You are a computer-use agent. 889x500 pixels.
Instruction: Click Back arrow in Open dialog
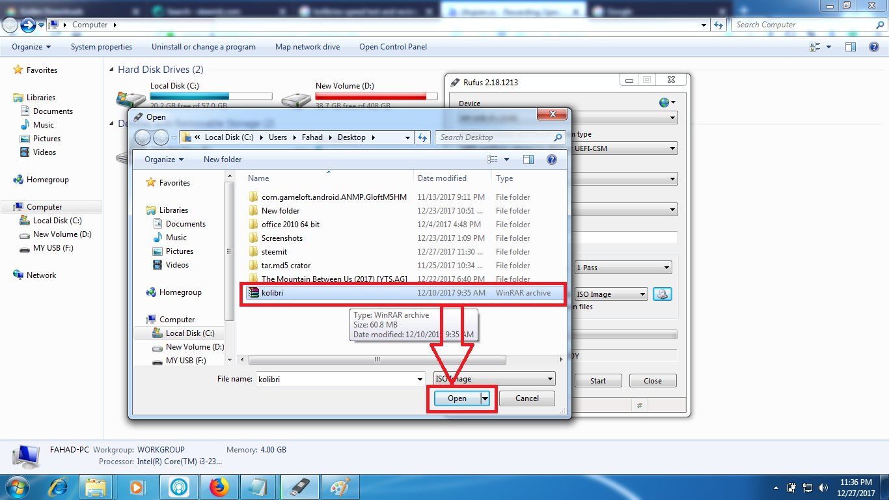click(143, 137)
